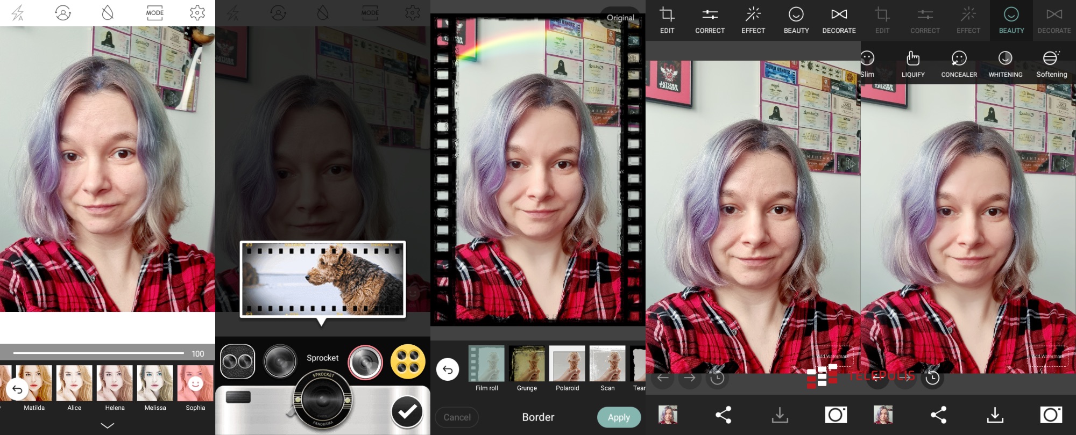Cancel the border edit
The width and height of the screenshot is (1076, 435).
[x=457, y=417]
